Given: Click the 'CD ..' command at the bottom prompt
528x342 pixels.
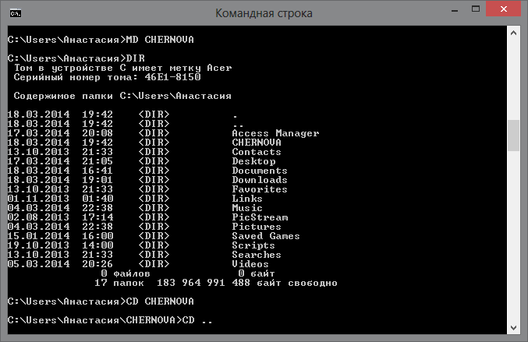Looking at the screenshot, I should click(x=197, y=320).
